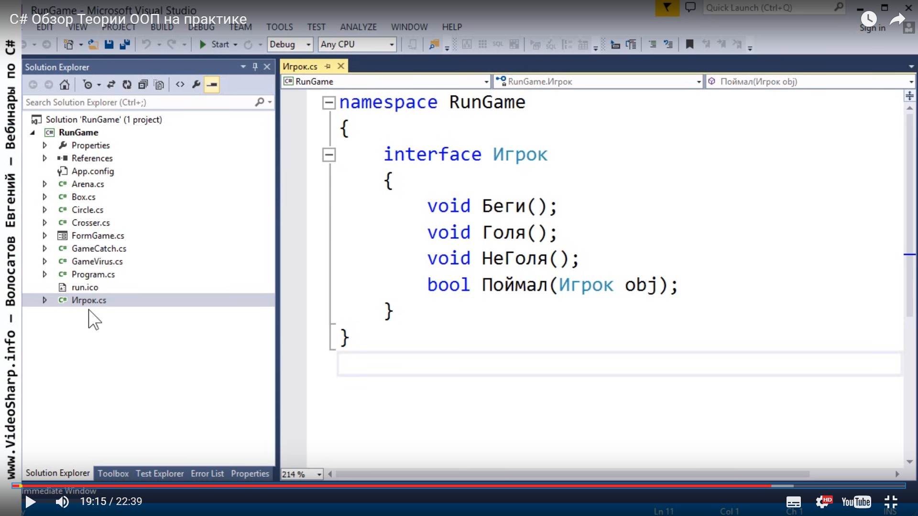Click the red video progress bar
The image size is (918, 516).
(x=392, y=486)
